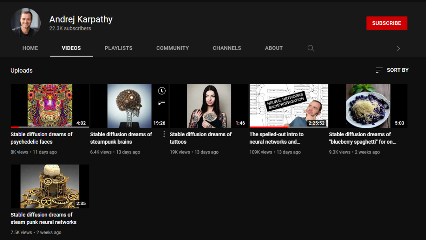Click red progress bar on backpropagation thumbnail
Image resolution: width=426 pixels, height=240 pixels.
268,127
